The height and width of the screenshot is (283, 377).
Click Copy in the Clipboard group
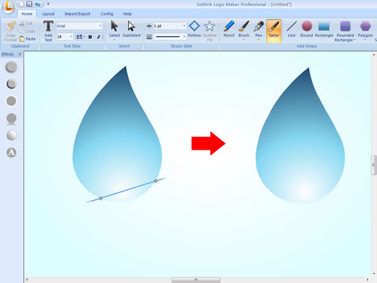click(27, 31)
